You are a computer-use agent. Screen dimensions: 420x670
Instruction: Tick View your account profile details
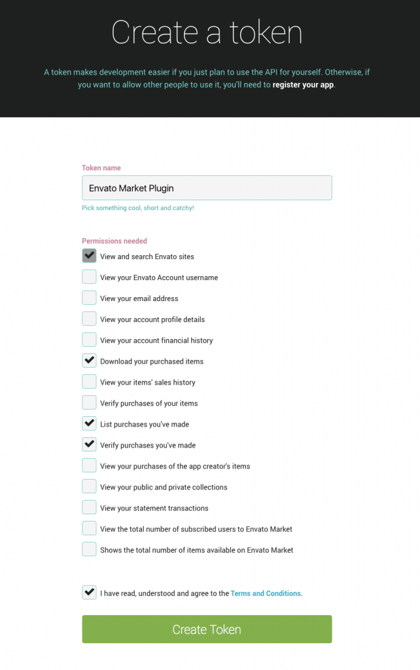point(89,319)
